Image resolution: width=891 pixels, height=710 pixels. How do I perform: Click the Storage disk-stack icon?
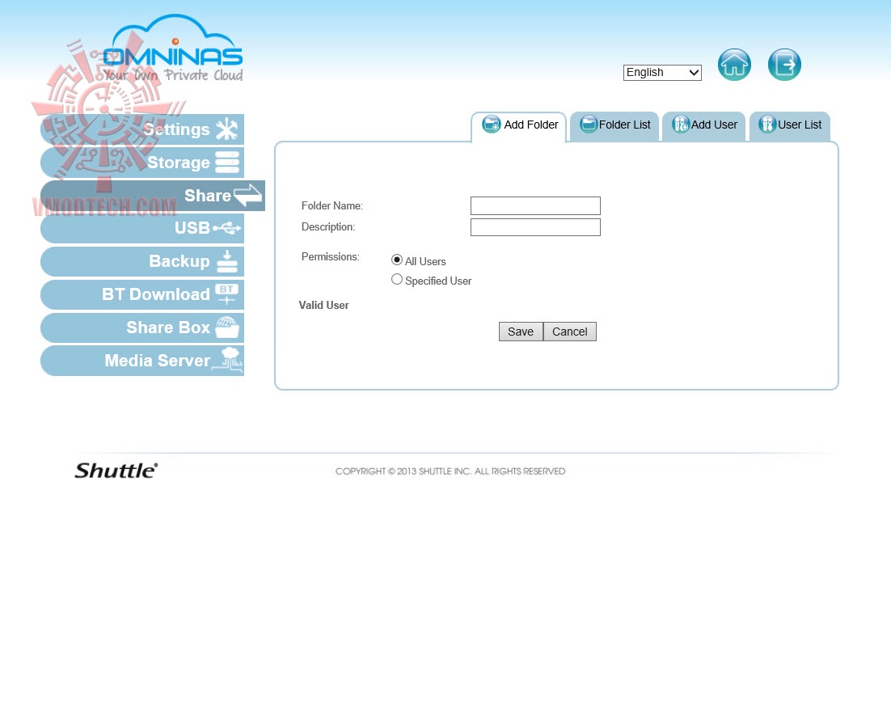coord(226,162)
